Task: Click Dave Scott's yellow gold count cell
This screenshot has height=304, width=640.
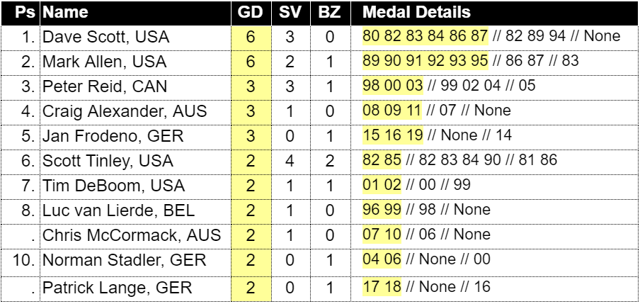Action: [251, 38]
